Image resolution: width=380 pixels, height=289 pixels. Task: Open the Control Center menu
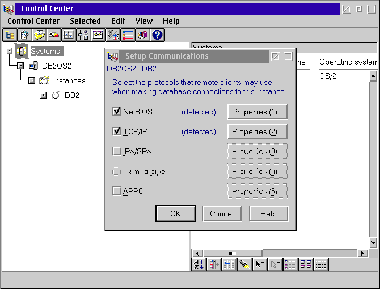click(33, 21)
